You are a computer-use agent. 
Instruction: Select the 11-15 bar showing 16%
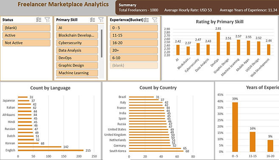253,142
